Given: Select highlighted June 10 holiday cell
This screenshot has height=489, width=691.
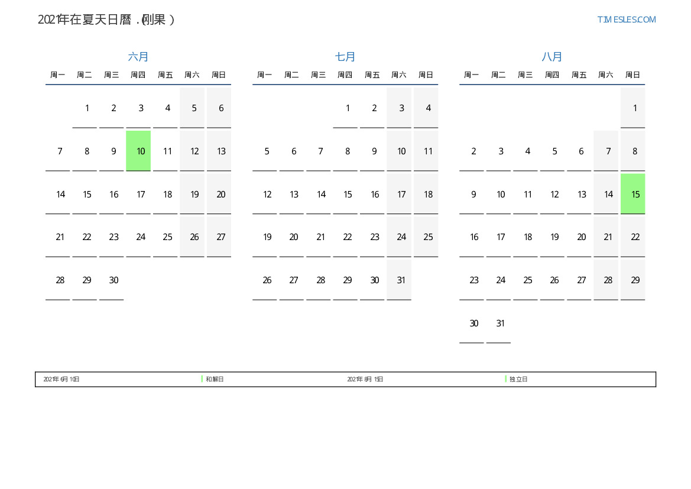Looking at the screenshot, I should [x=138, y=151].
